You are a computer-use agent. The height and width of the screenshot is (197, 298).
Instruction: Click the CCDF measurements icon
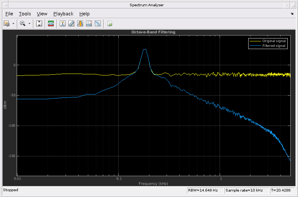(x=98, y=23)
